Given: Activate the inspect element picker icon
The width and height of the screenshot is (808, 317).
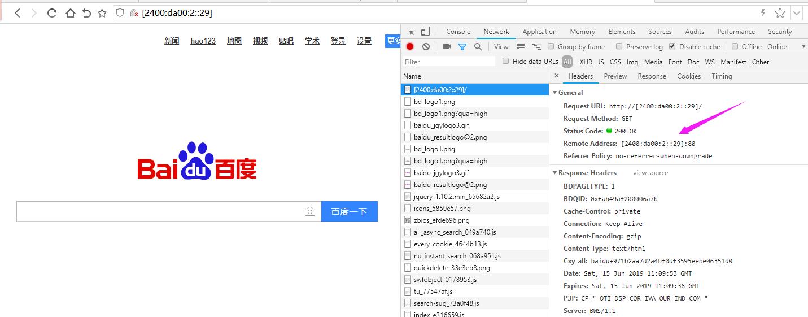Looking at the screenshot, I should (x=410, y=32).
